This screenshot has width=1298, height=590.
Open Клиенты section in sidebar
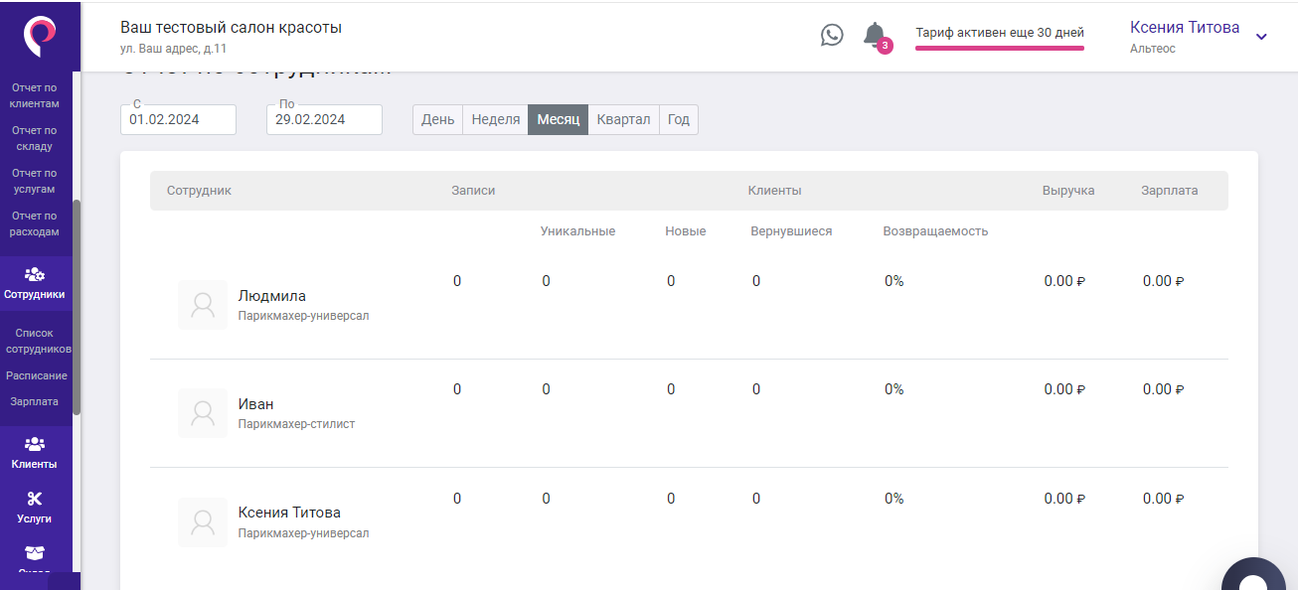click(35, 453)
